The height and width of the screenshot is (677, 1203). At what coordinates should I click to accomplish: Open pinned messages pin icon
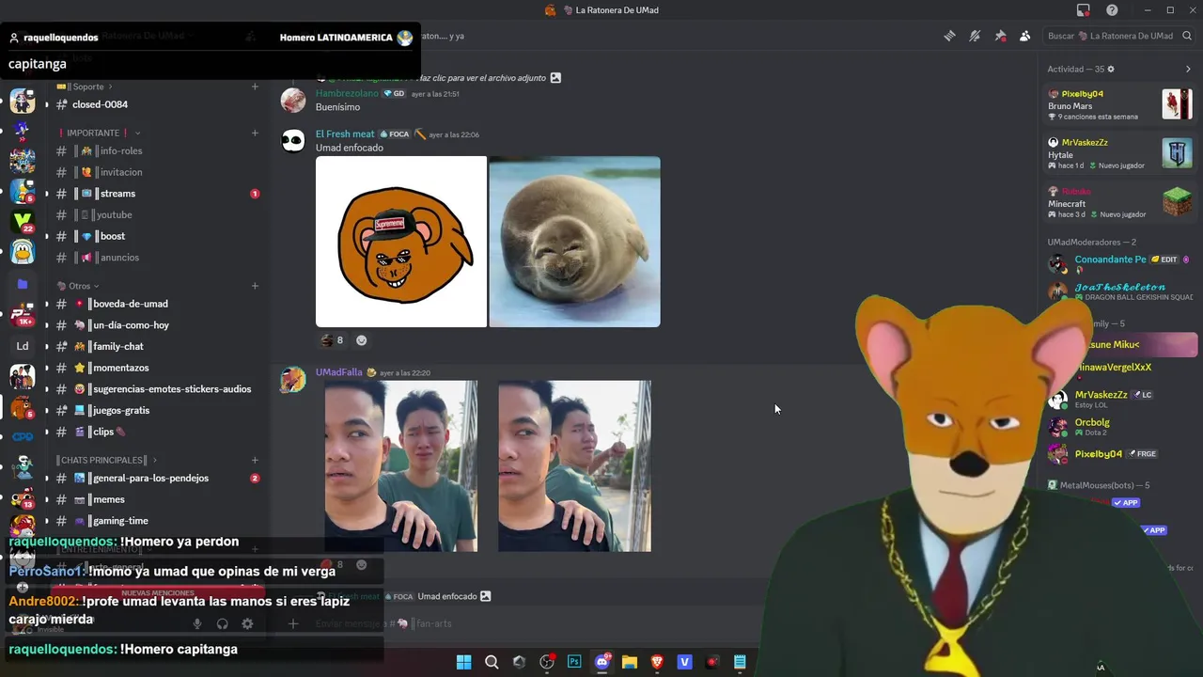pyautogui.click(x=1000, y=36)
